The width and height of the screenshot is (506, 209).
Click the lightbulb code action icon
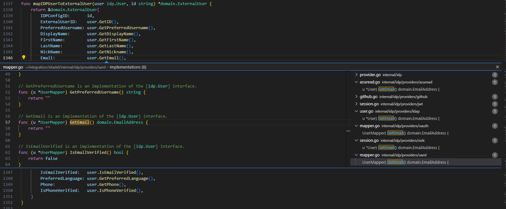pyautogui.click(x=24, y=57)
